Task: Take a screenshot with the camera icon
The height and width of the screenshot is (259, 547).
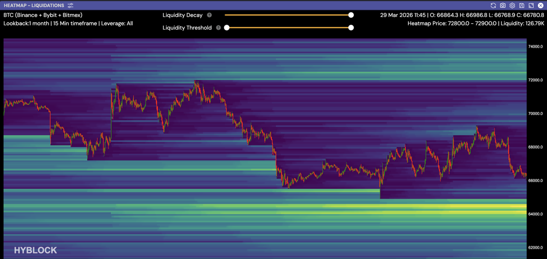Action: click(503, 5)
